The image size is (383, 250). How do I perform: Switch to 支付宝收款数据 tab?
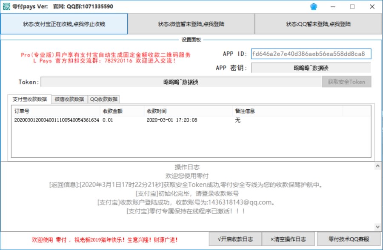(30, 99)
